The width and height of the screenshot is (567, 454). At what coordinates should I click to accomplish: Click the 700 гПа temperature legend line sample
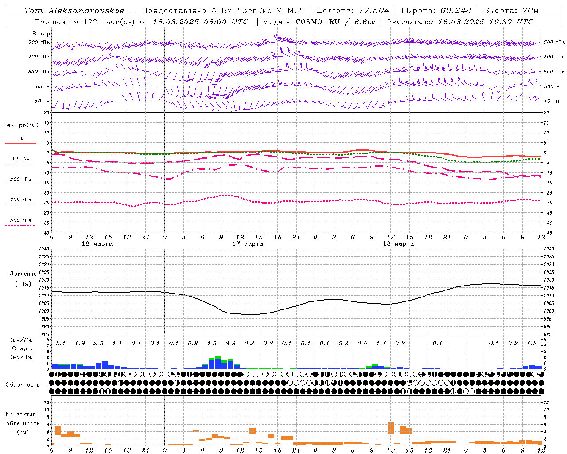(19, 205)
